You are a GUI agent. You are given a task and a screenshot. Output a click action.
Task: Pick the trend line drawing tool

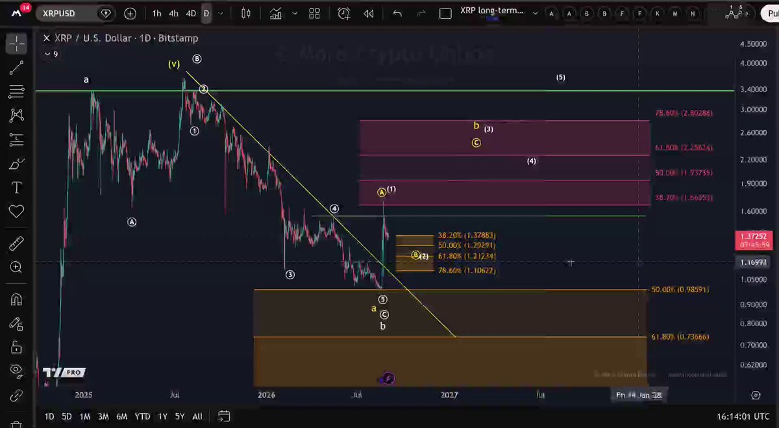coord(16,68)
